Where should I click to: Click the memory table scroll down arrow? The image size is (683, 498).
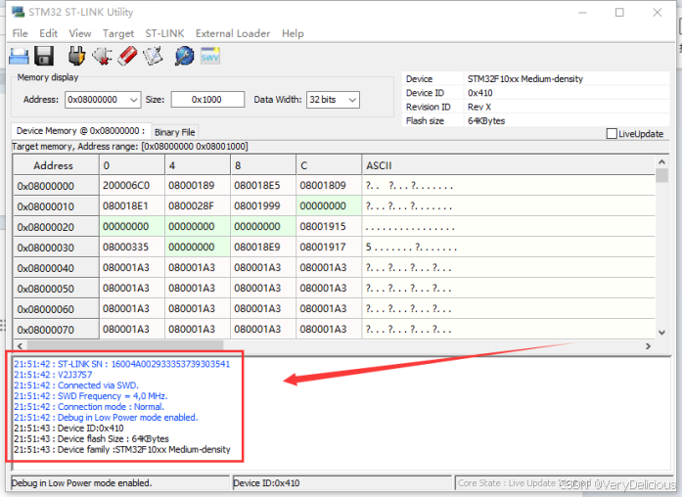[x=661, y=333]
